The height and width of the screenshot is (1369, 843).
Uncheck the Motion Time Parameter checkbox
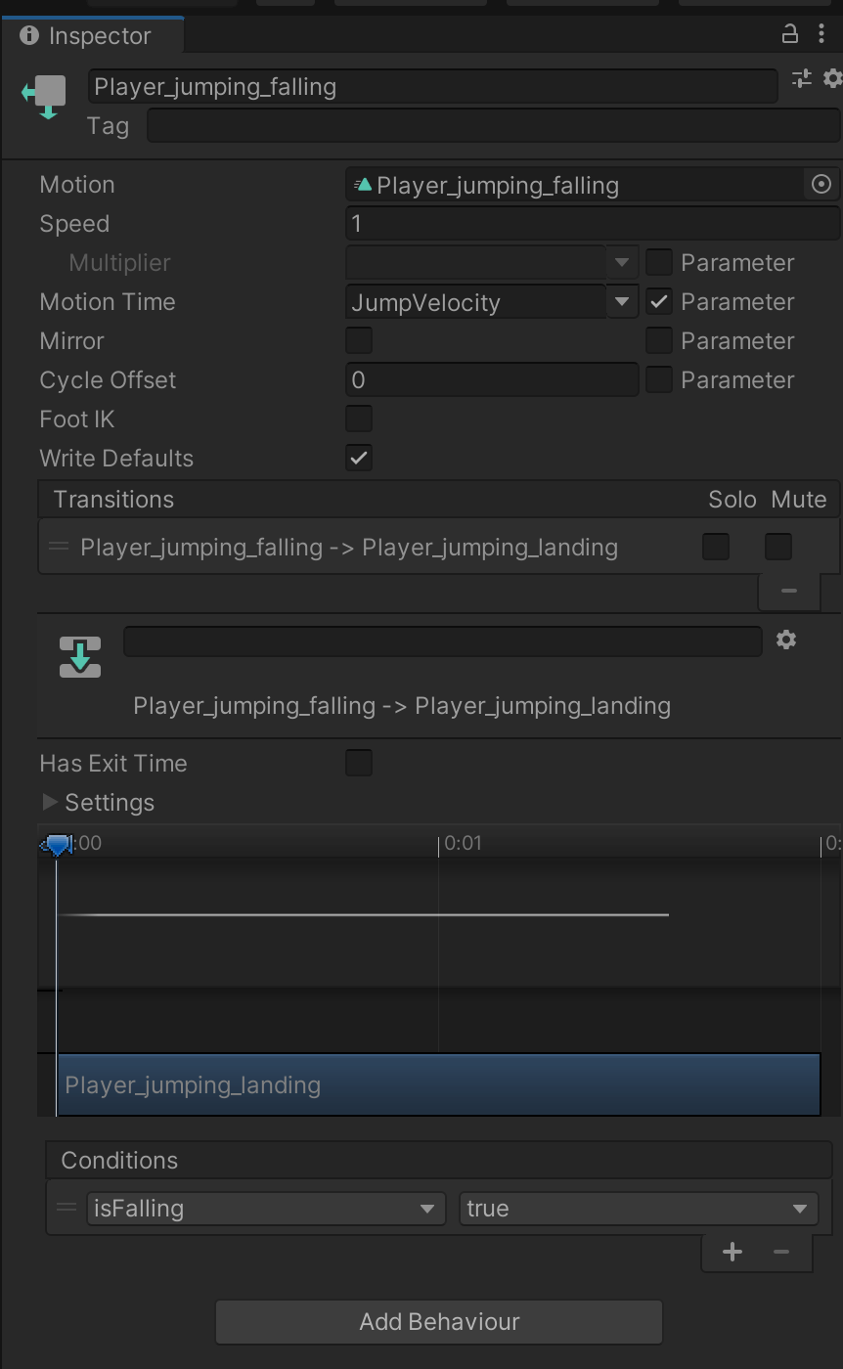pyautogui.click(x=659, y=301)
